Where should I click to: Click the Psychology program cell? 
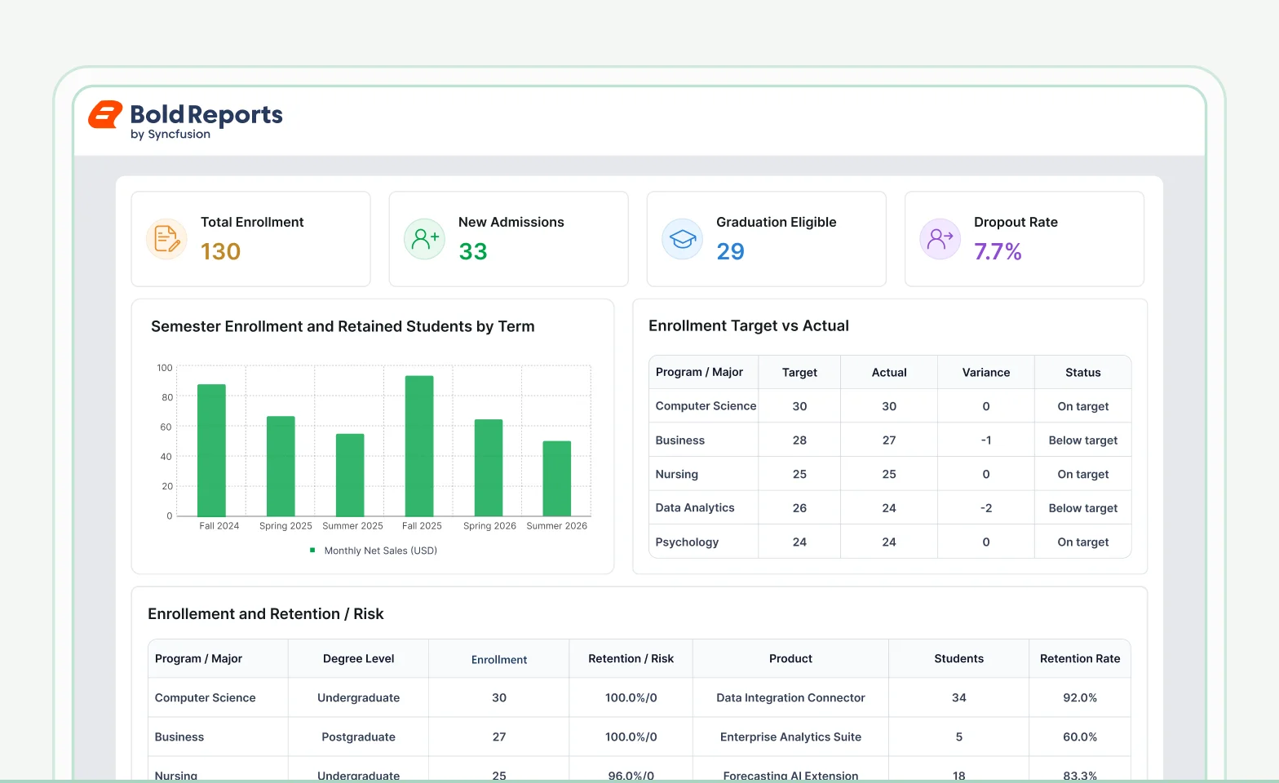(704, 542)
